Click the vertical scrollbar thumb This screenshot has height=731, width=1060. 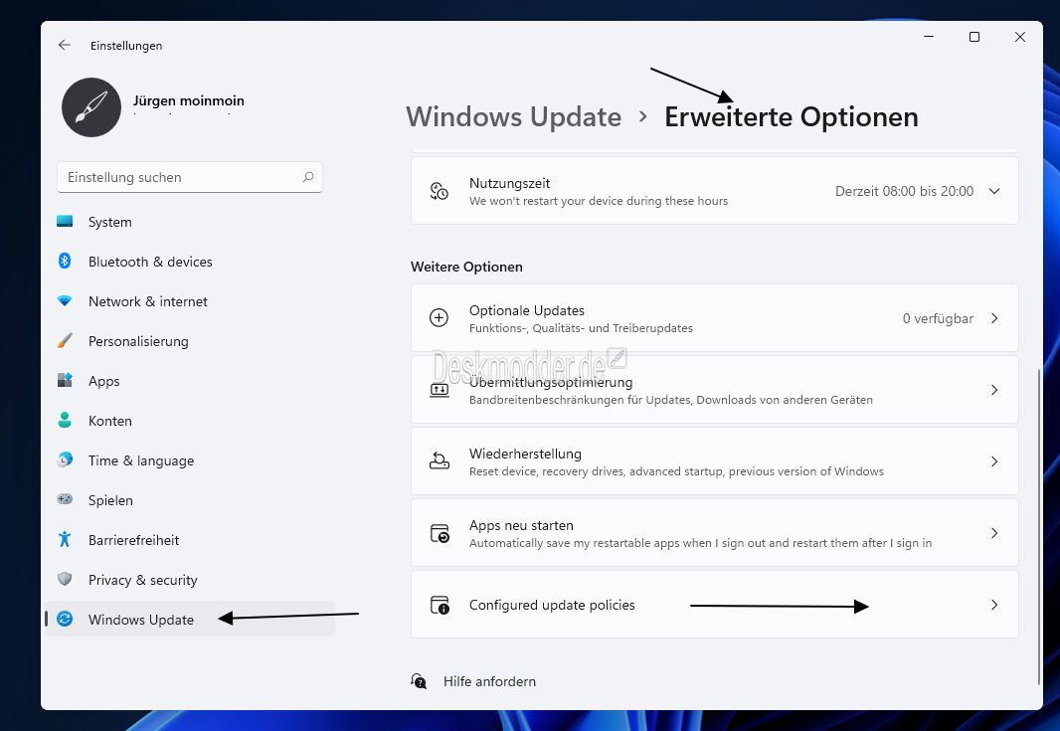(x=1039, y=526)
